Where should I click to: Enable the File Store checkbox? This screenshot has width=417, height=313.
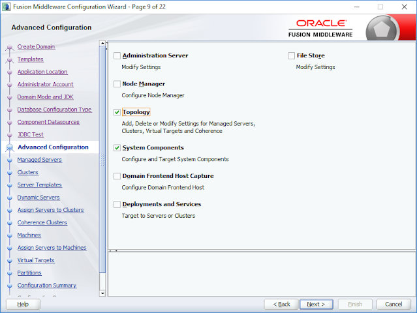coord(292,55)
